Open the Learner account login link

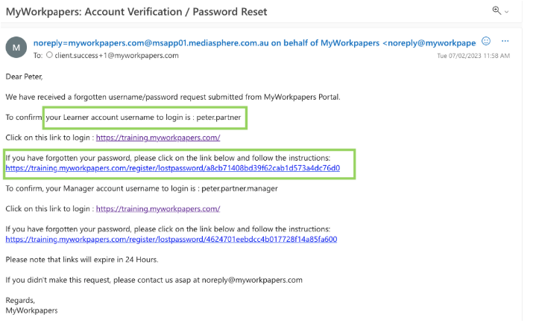click(157, 138)
